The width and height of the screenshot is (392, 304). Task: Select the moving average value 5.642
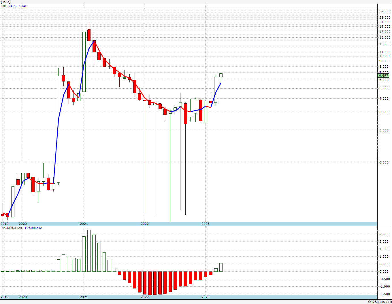point(23,6)
